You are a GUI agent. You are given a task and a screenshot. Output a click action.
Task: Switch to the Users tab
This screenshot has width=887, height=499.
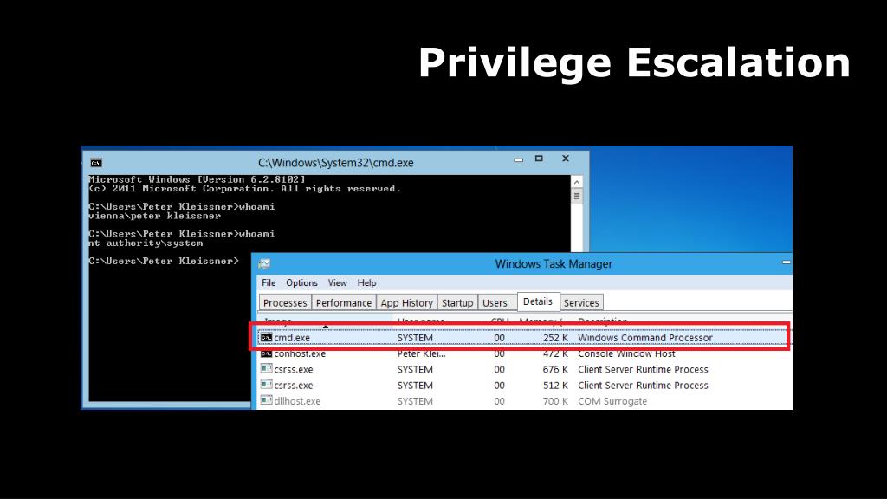495,302
